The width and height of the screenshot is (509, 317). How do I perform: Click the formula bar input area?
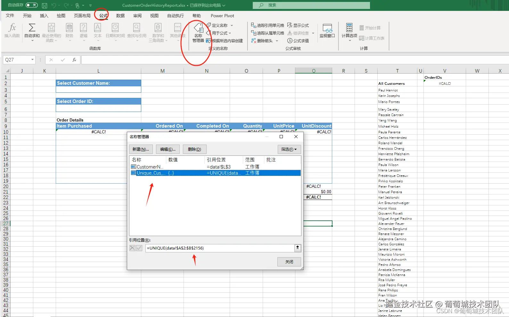point(295,60)
